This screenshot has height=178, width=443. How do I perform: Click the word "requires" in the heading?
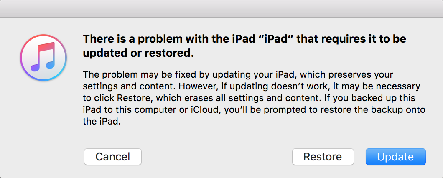[332, 39]
